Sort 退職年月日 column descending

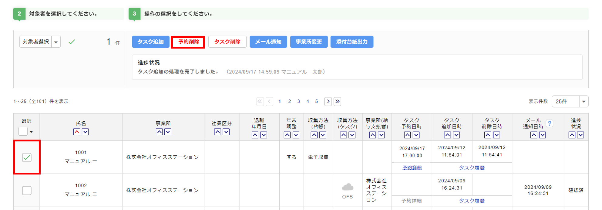click(264, 135)
